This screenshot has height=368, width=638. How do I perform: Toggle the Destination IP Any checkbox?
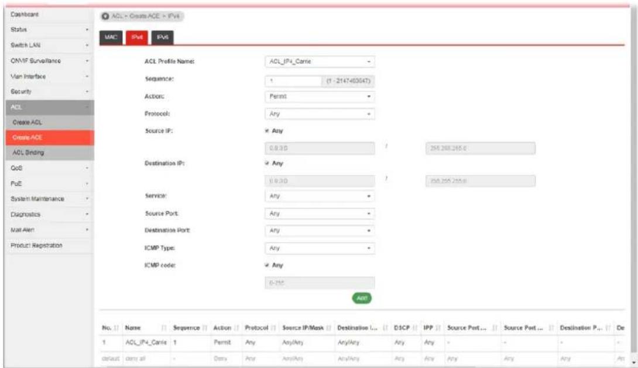(267, 163)
